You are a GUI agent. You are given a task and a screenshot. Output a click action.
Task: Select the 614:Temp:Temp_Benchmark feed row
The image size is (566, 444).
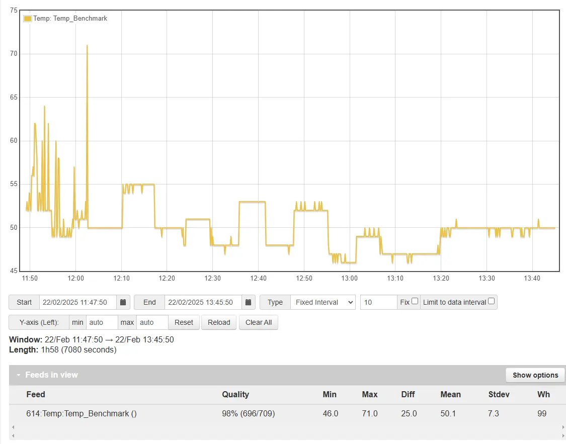click(x=82, y=414)
